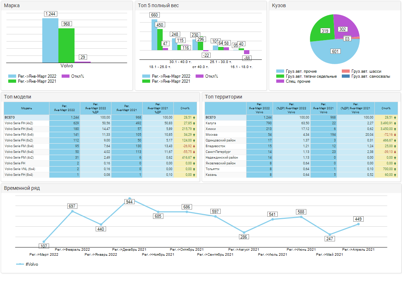The height and width of the screenshot is (284, 402).
Task: Click the 944 data point on the time series
Action: point(129,198)
